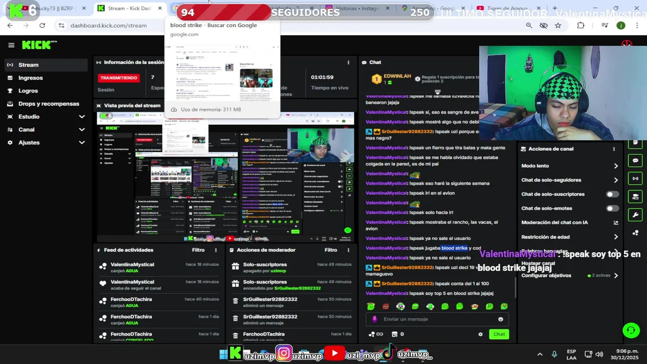647x364 pixels.
Task: Click the taskbar volume icon
Action: point(599,354)
